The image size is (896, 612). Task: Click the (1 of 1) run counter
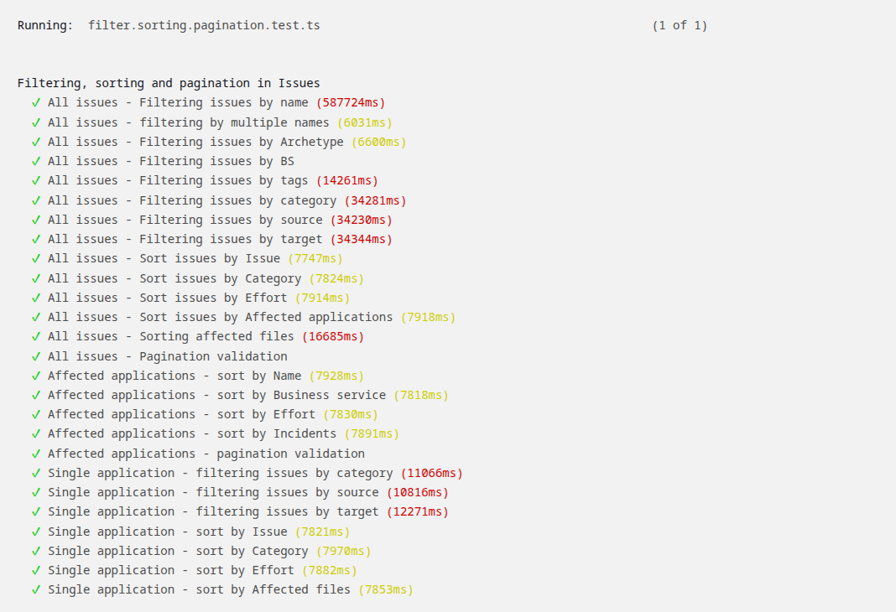[680, 25]
